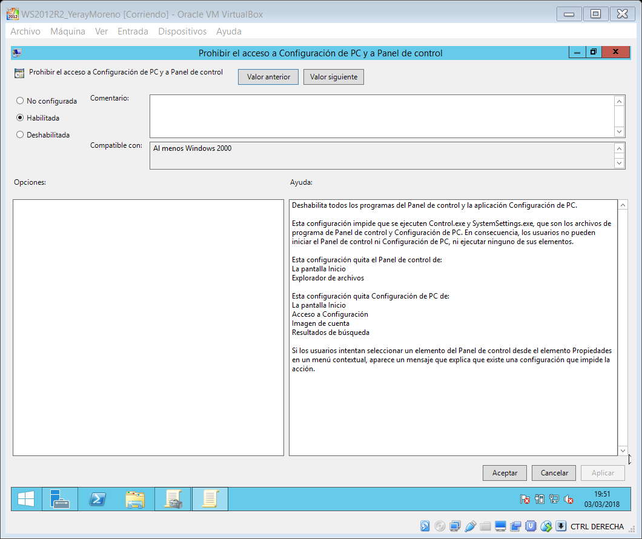Minimize the policy setting dialog

click(x=577, y=52)
